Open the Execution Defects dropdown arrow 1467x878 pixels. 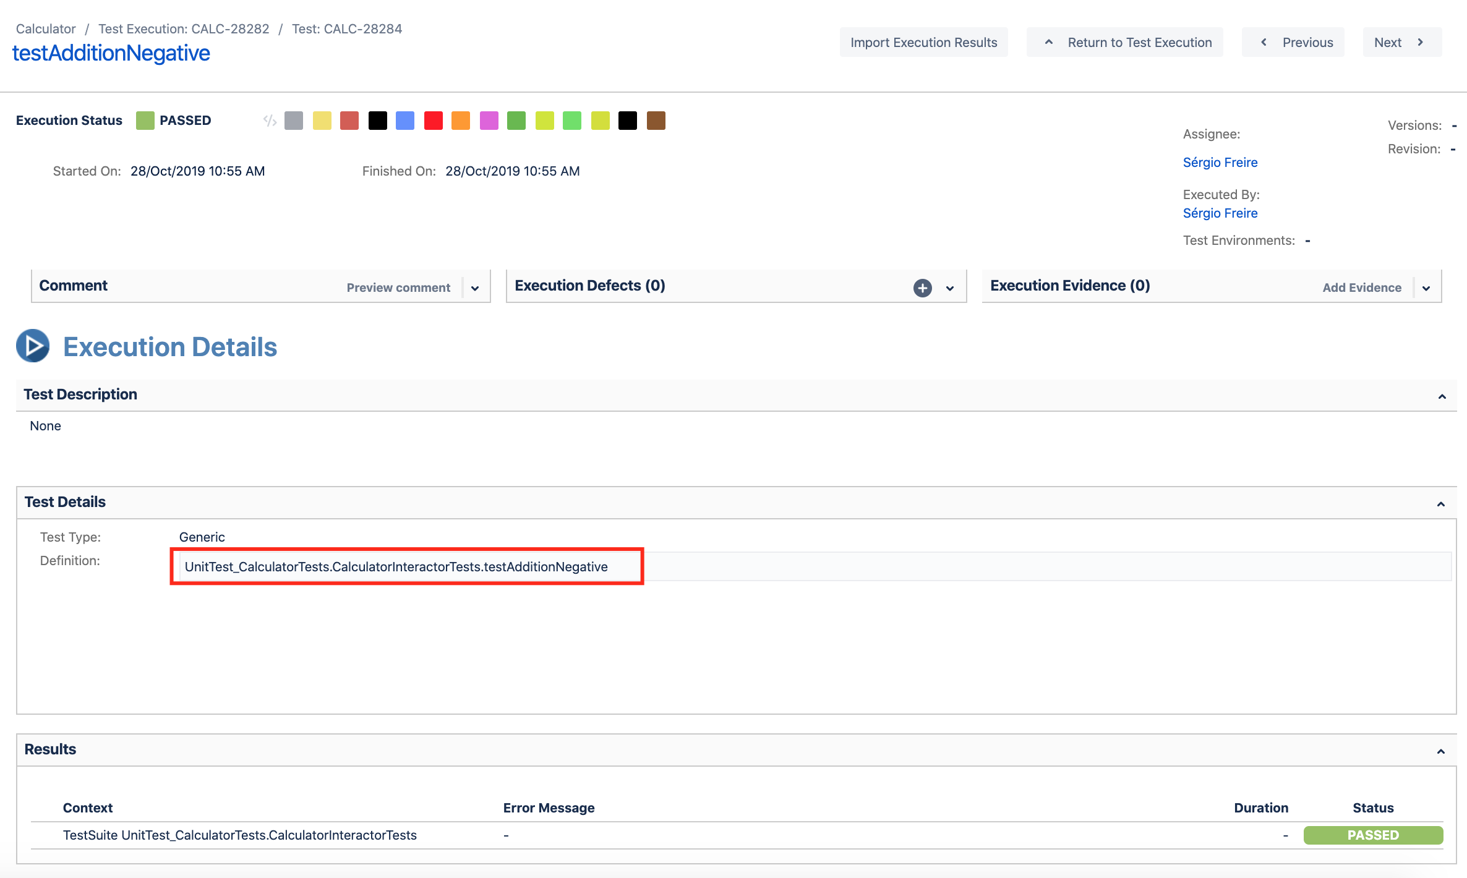(950, 288)
